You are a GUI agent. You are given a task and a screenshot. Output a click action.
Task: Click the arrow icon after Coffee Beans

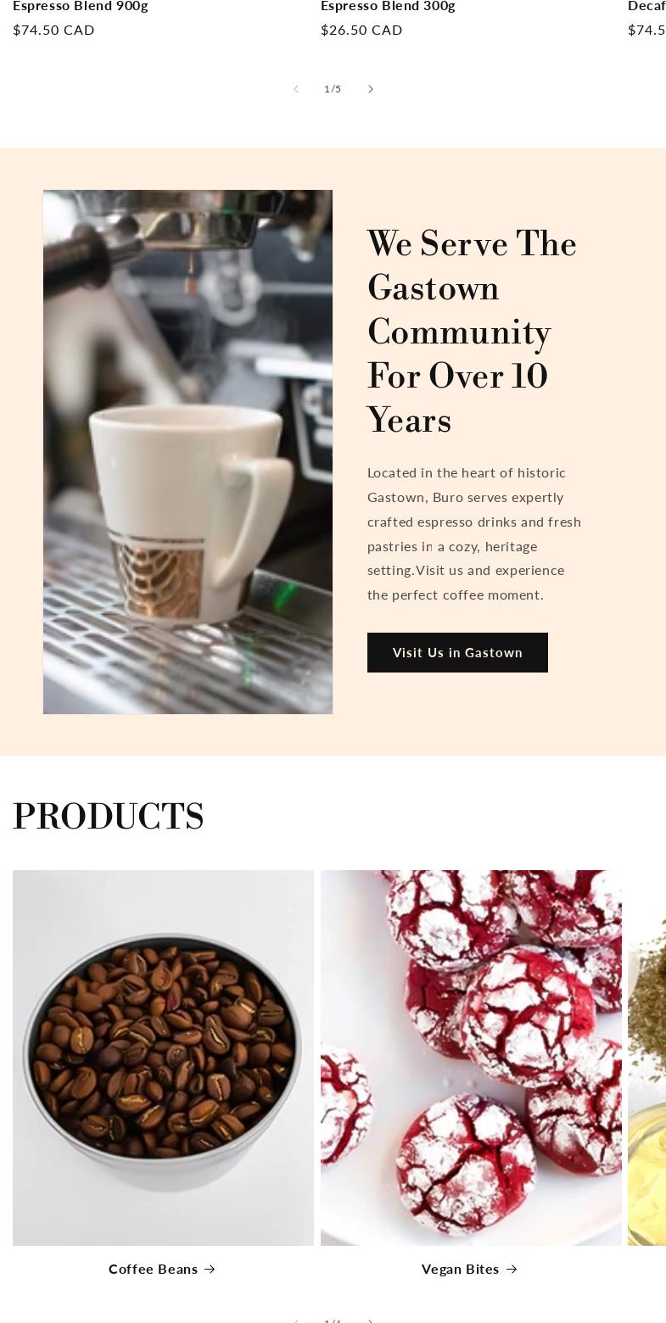(x=210, y=1270)
